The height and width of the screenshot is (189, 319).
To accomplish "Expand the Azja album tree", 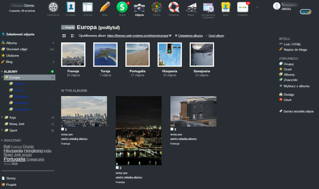I will coord(2,117).
